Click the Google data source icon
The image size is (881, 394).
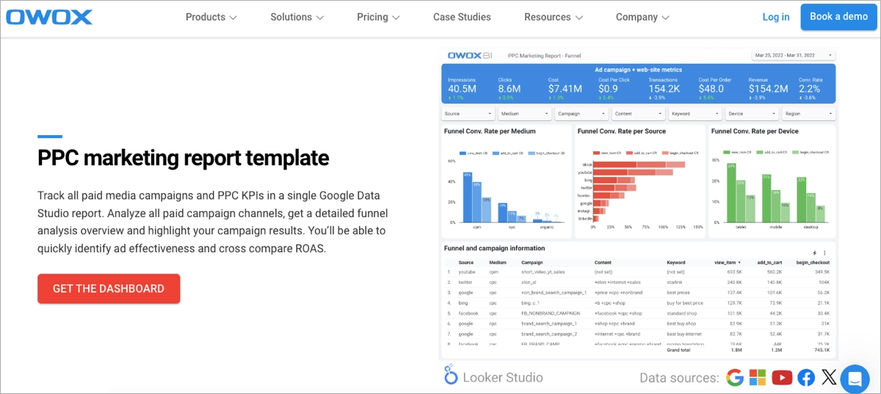click(735, 377)
